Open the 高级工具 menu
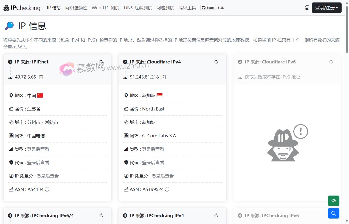This screenshot has width=349, height=224. [187, 8]
